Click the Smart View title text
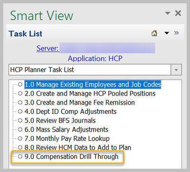 (41, 16)
